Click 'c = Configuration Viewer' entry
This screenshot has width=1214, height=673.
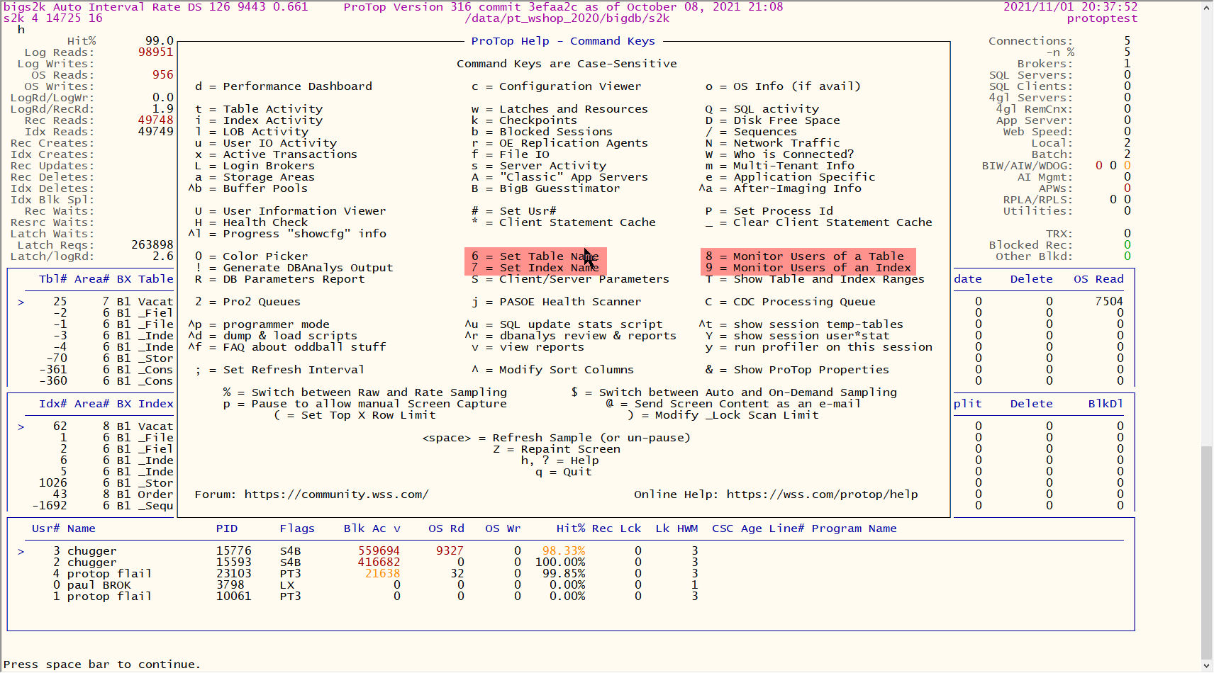[x=556, y=86]
